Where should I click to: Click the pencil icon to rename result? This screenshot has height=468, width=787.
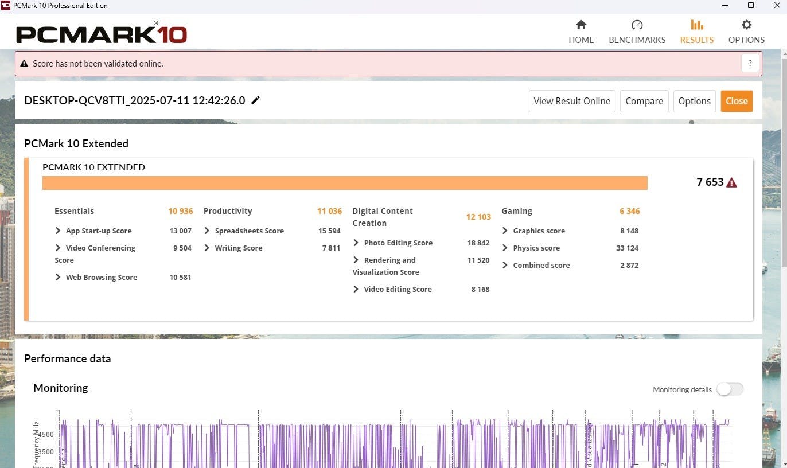(256, 100)
